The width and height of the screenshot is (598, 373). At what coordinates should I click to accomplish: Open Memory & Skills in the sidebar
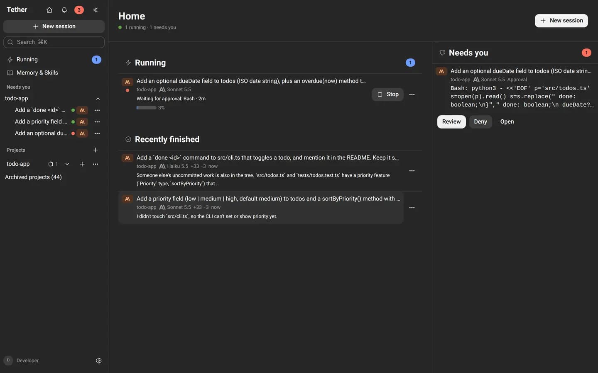click(x=54, y=73)
